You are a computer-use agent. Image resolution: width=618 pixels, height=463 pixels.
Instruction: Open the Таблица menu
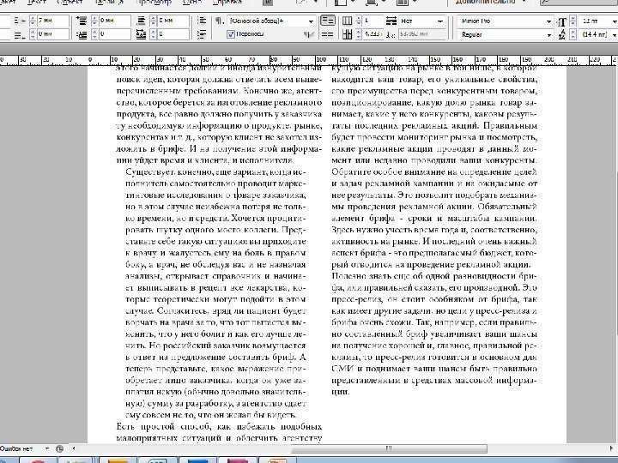point(109,2)
